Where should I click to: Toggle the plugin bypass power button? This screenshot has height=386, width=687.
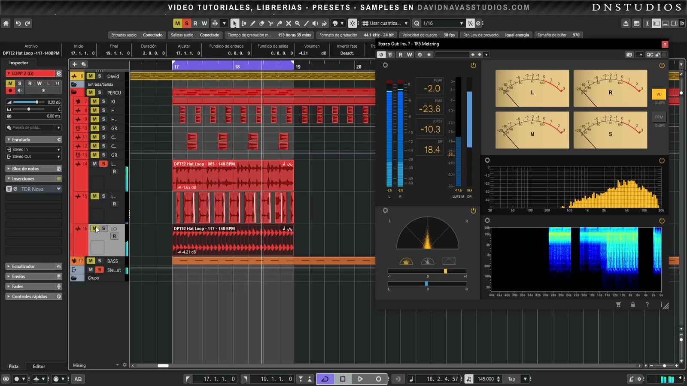coord(381,54)
